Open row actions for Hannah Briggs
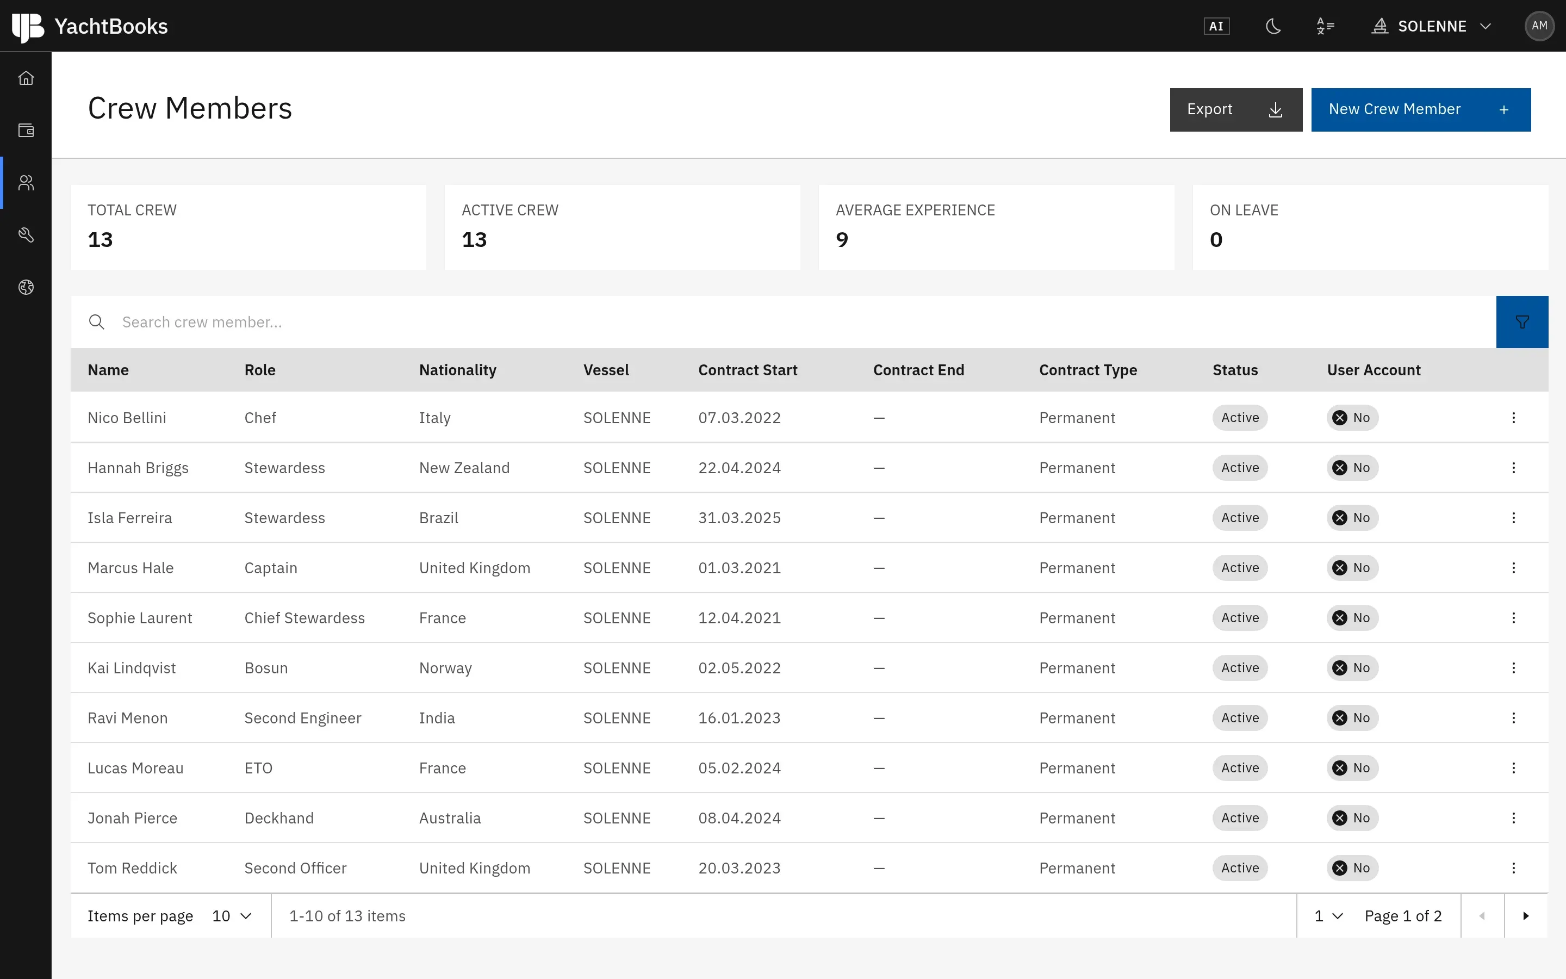The image size is (1566, 979). [1514, 468]
